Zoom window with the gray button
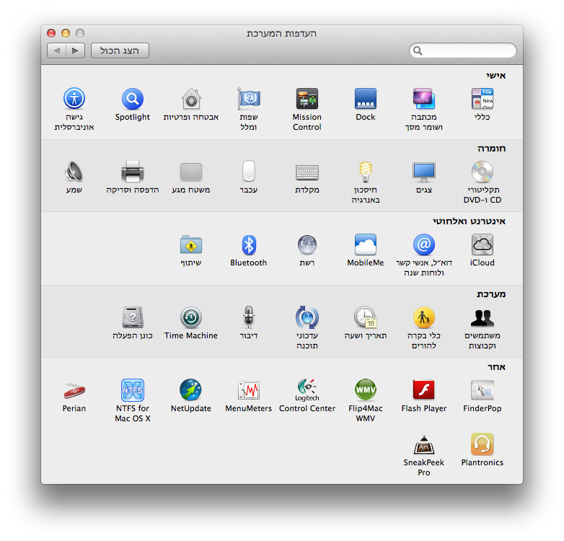Screen dimensions: 564x541 click(80, 33)
